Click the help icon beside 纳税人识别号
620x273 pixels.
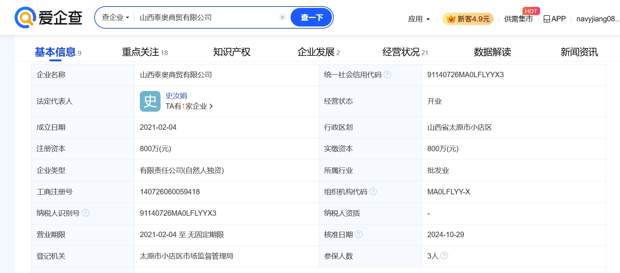[86, 213]
